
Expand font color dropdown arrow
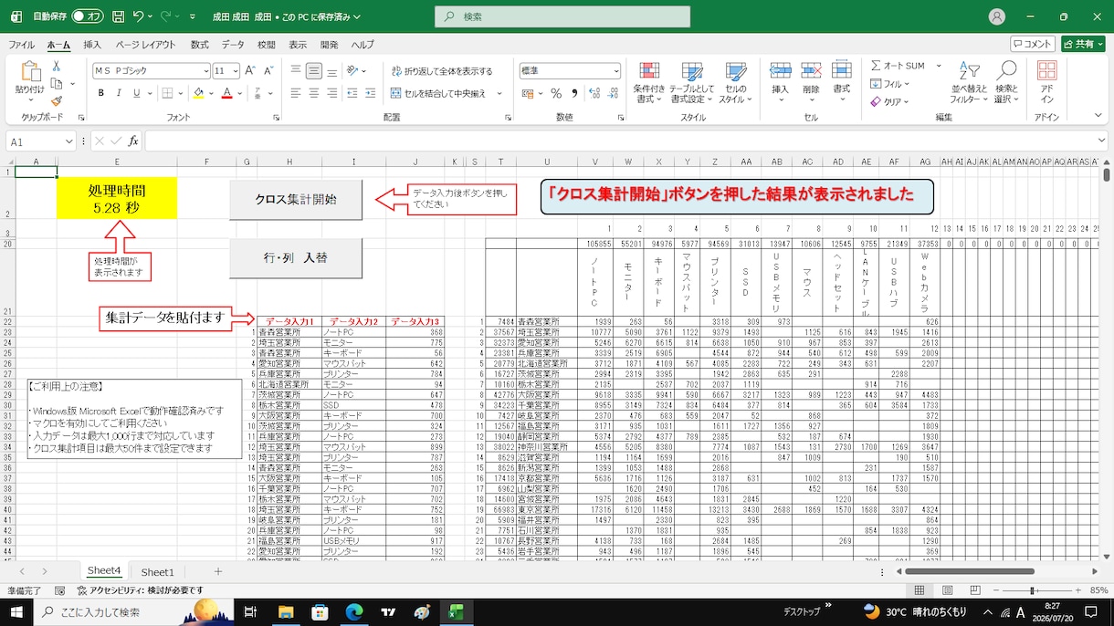[241, 93]
